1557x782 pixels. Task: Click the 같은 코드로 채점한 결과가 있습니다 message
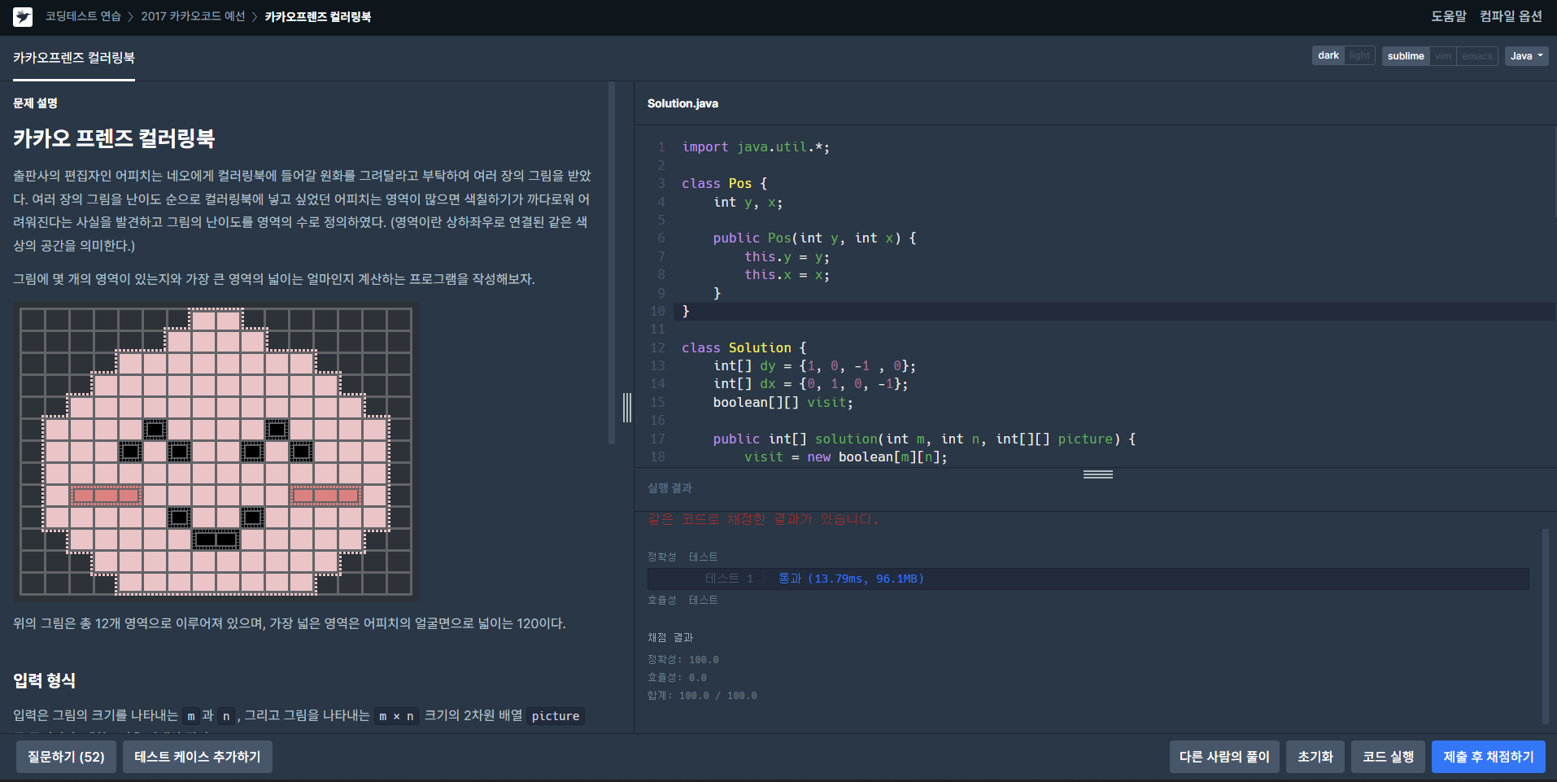pyautogui.click(x=763, y=519)
